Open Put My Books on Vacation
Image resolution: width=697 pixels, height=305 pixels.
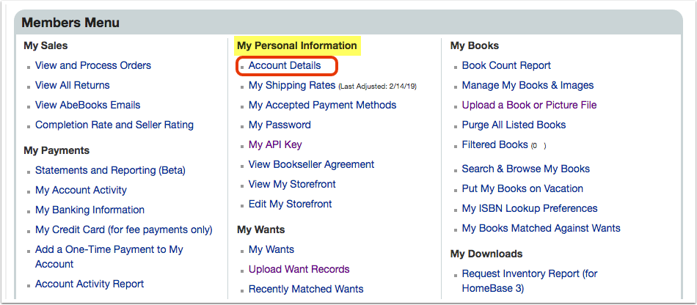522,188
